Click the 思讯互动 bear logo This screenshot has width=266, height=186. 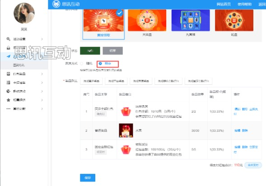(56, 4)
